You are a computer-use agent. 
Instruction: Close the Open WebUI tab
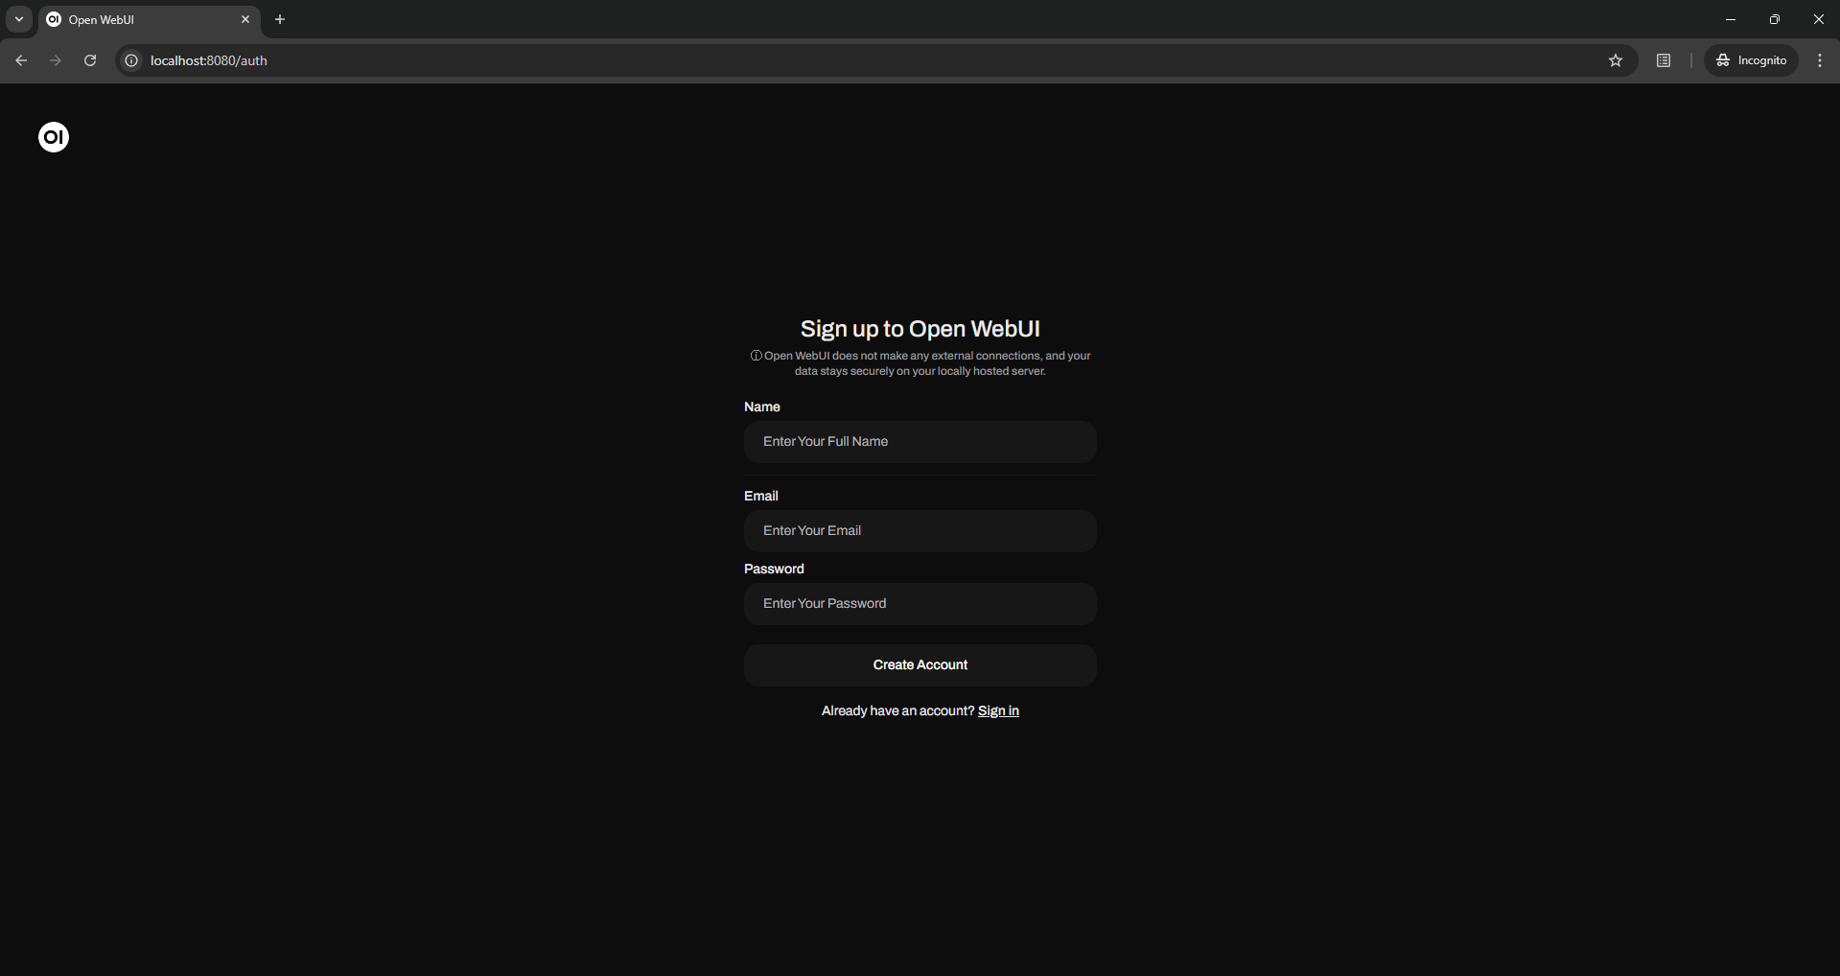pyautogui.click(x=245, y=19)
